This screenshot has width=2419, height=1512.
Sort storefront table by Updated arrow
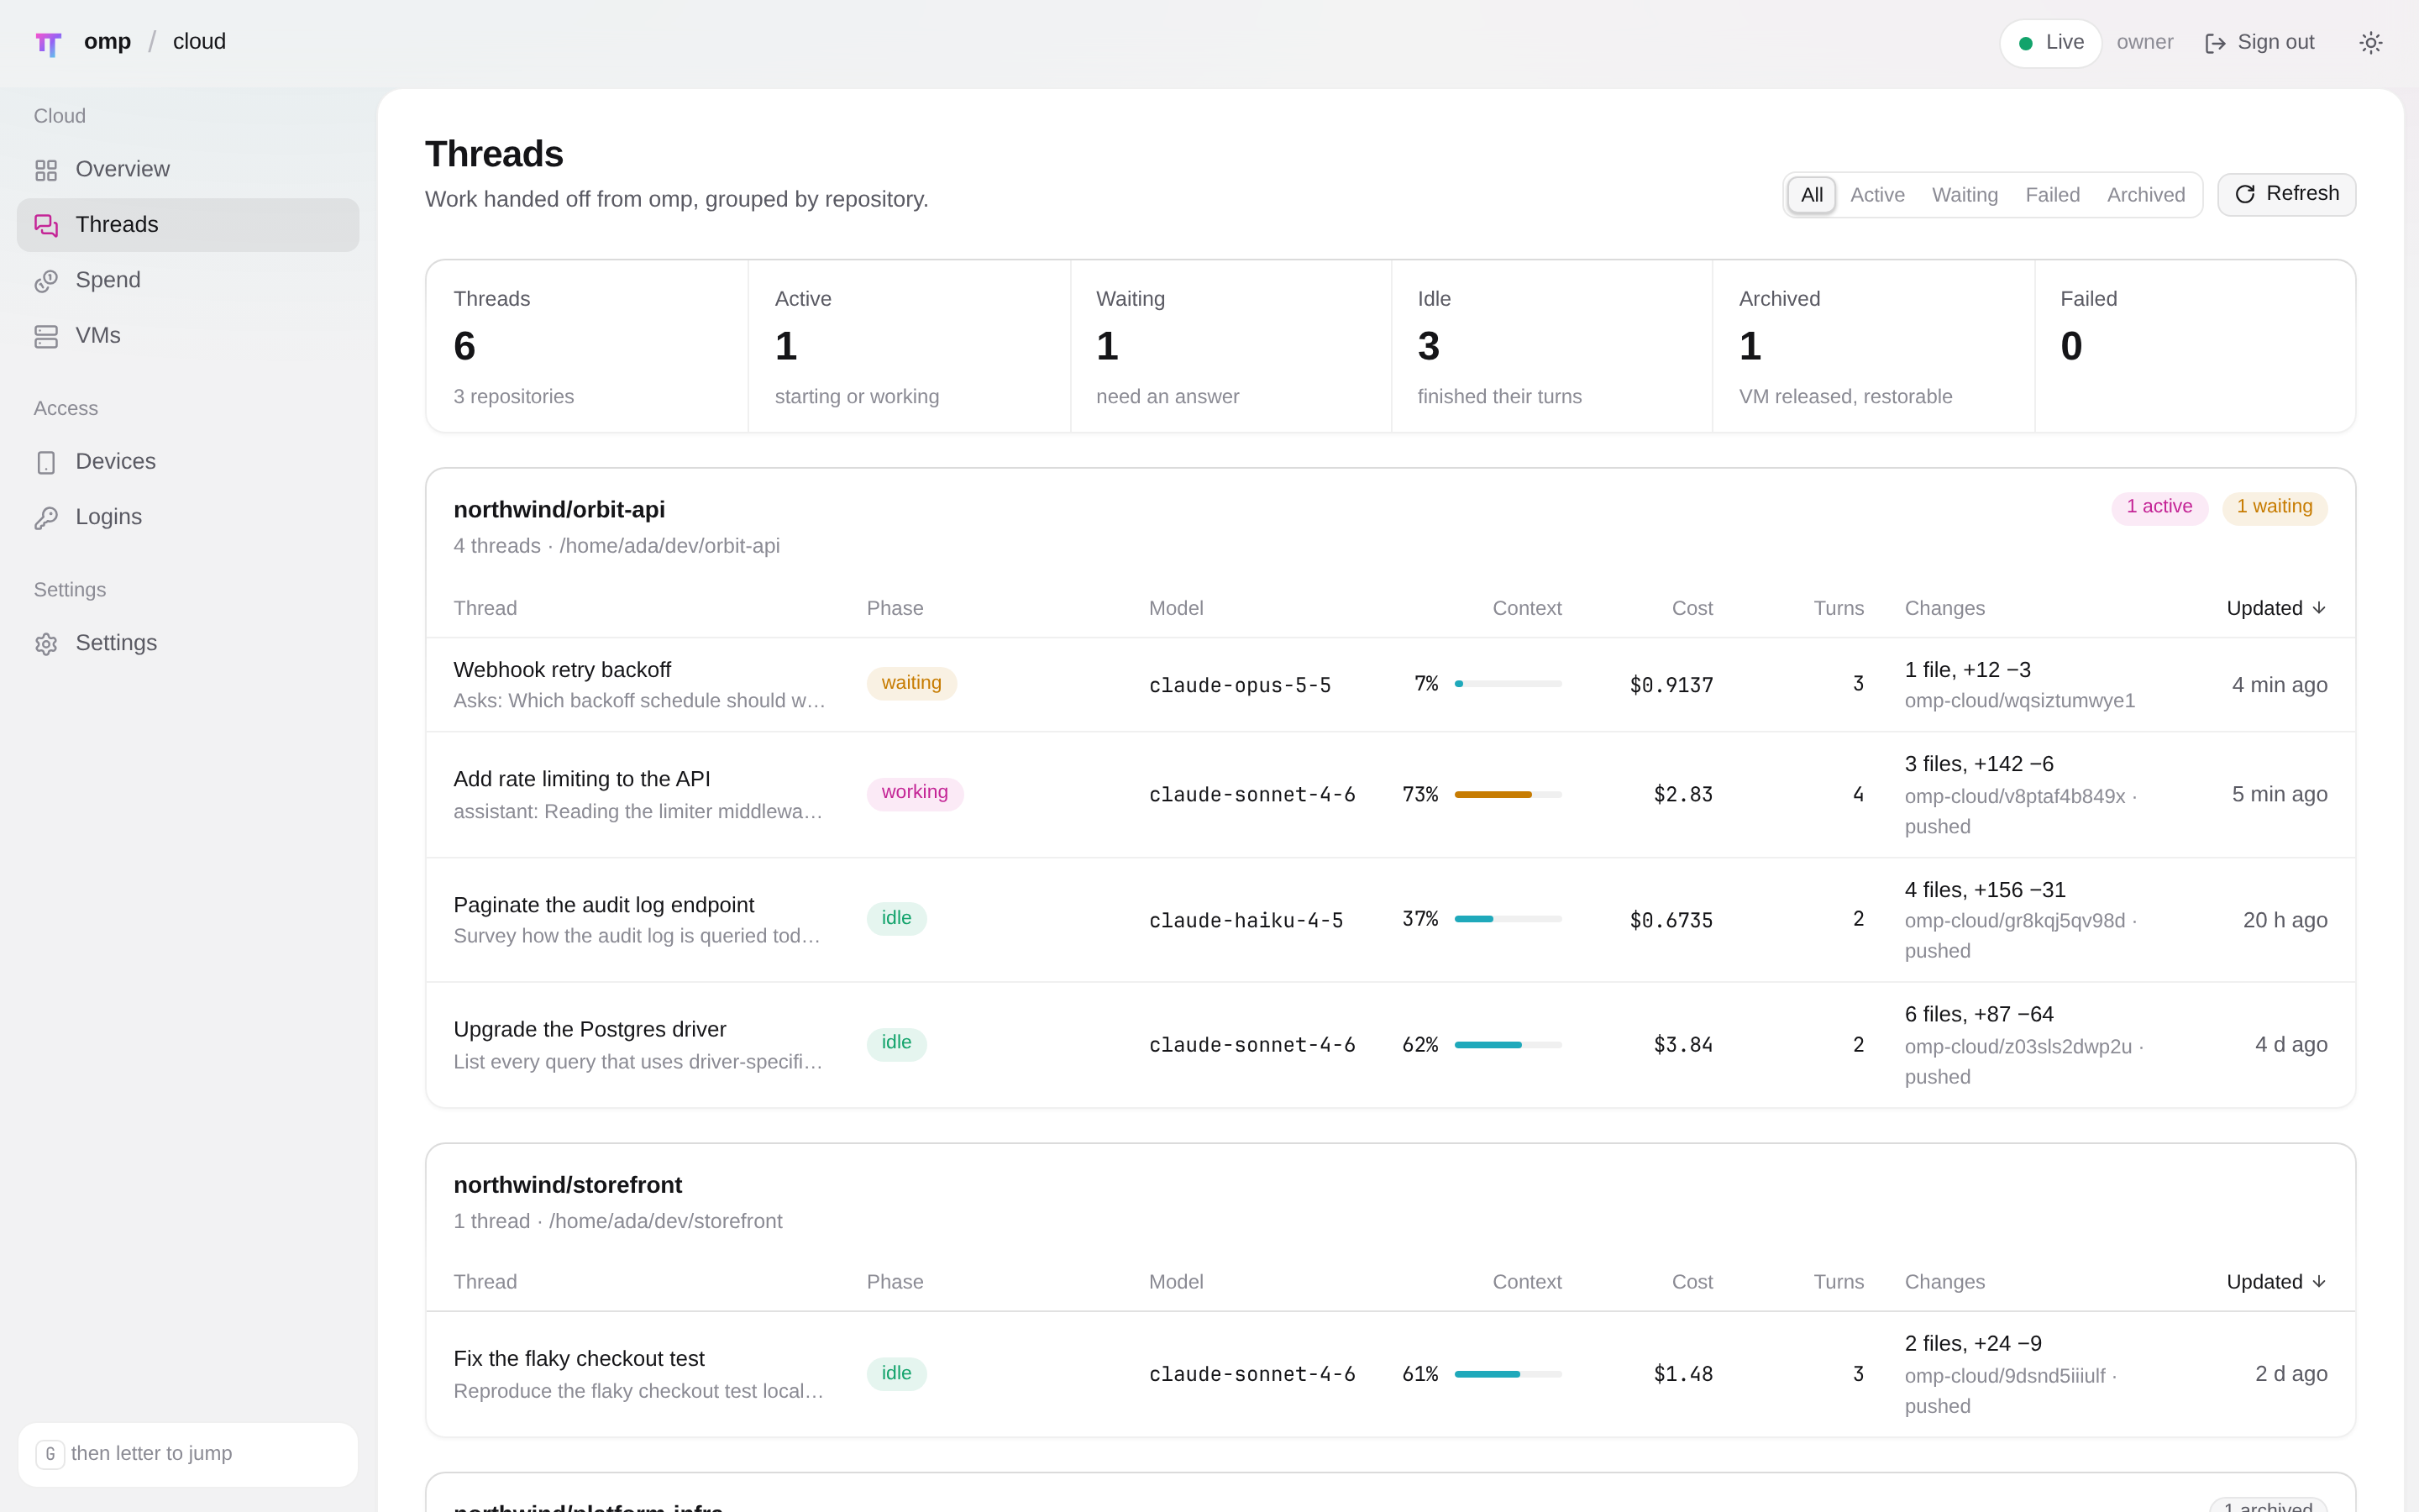pos(2319,1282)
